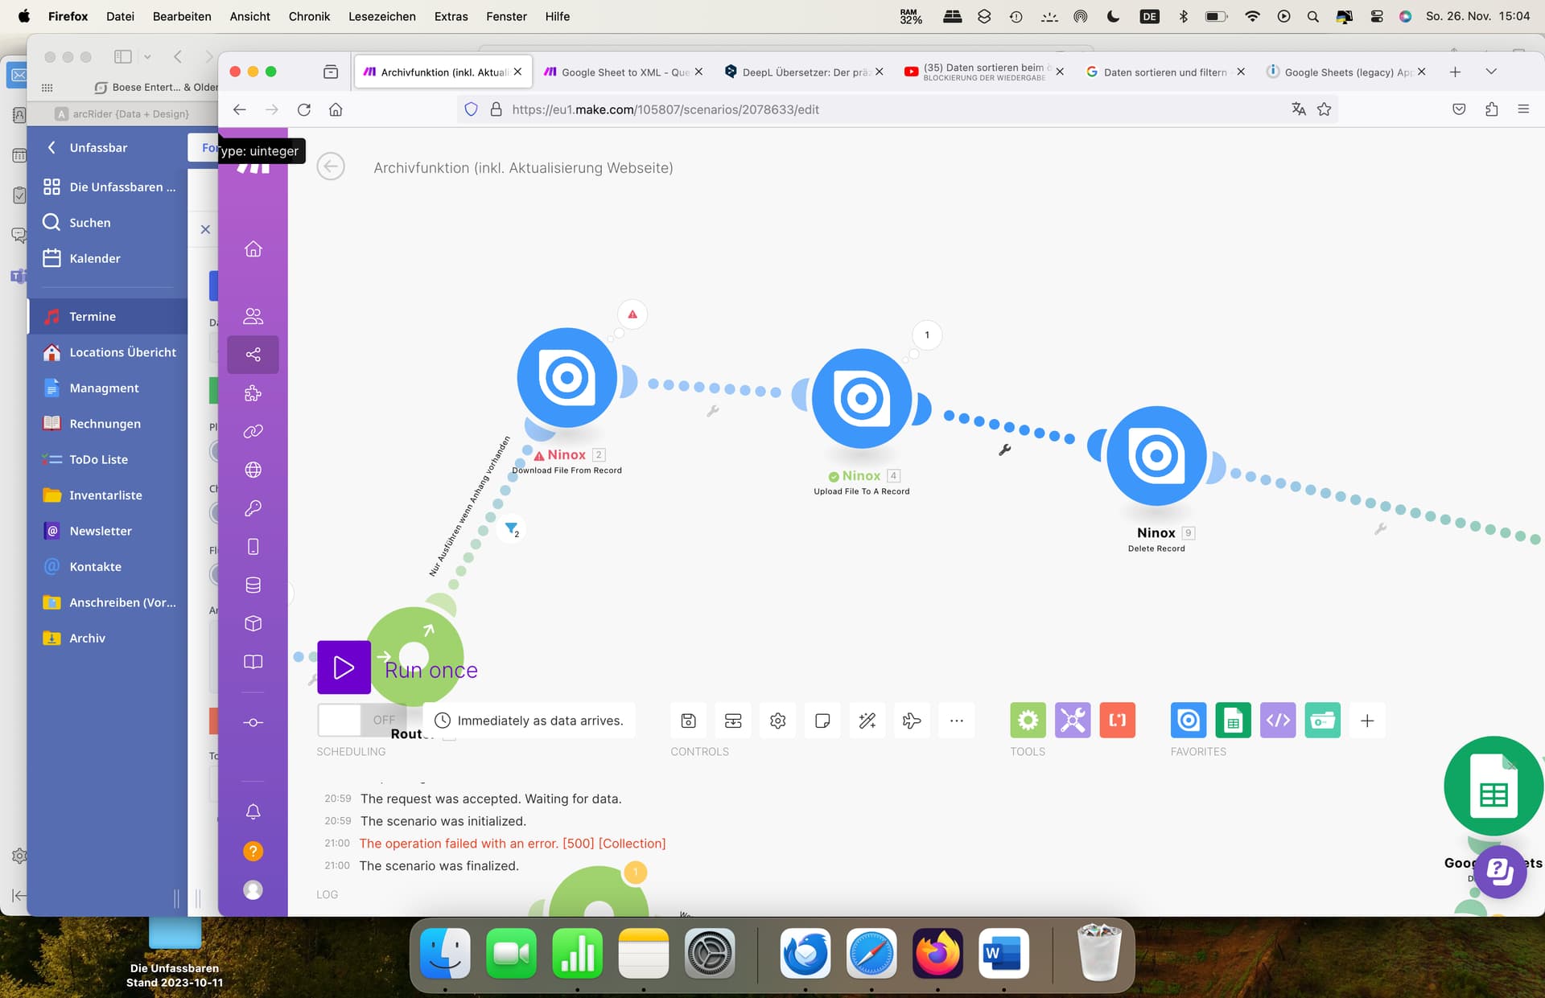This screenshot has width=1545, height=998.
Task: Click the list all tabs chevron
Action: tap(1491, 72)
